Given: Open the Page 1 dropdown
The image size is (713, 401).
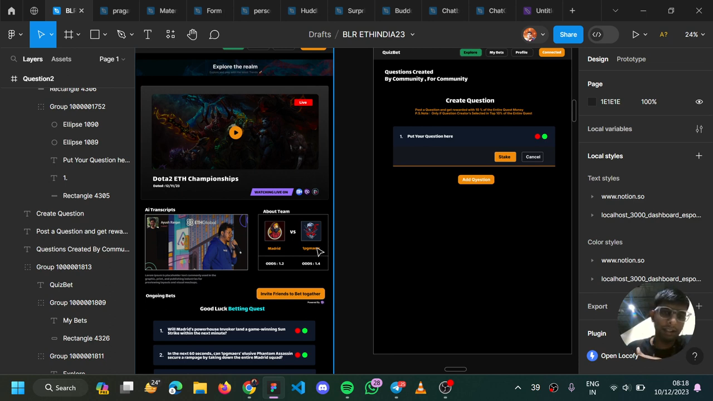Looking at the screenshot, I should point(112,59).
